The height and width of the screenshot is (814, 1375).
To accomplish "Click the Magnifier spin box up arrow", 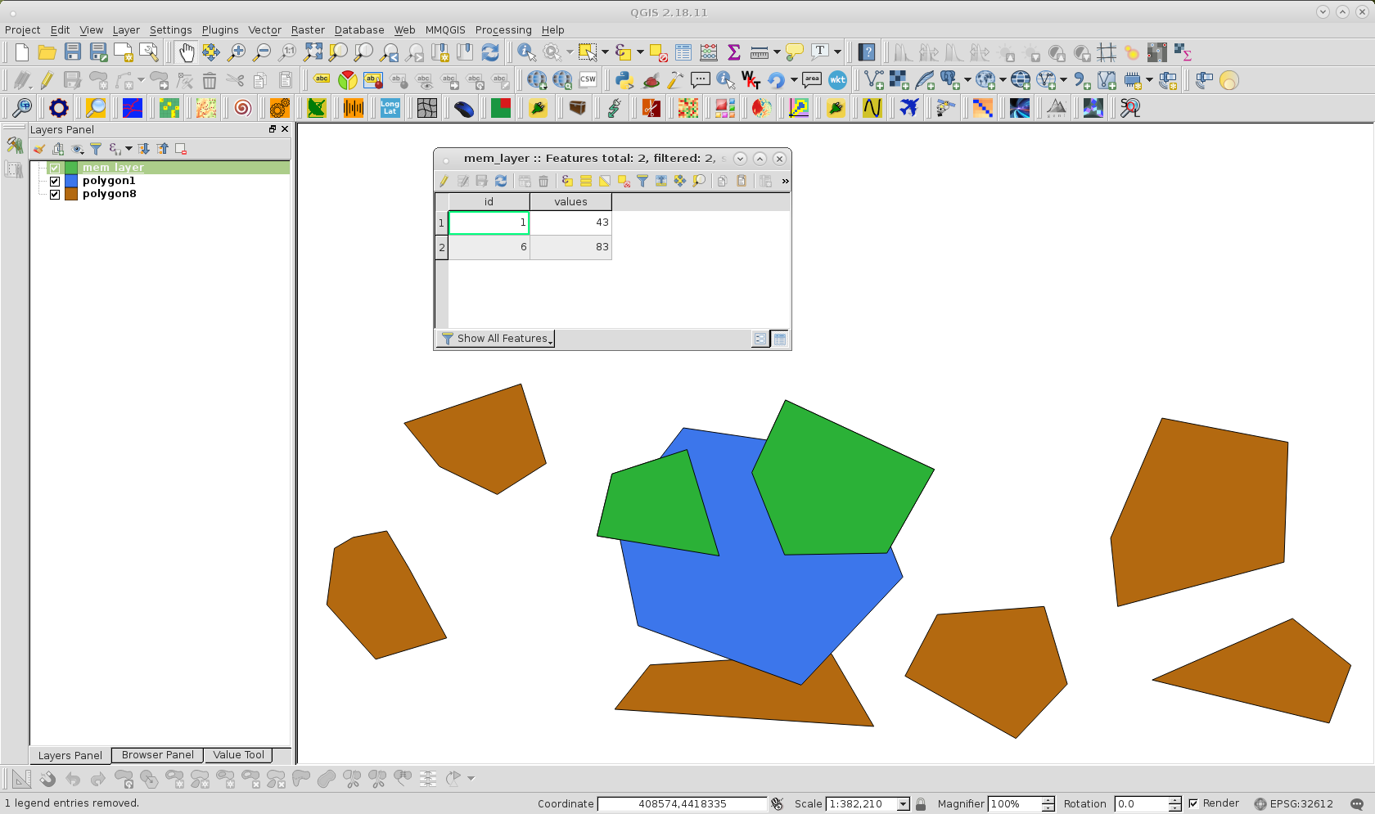I will coord(1048,800).
